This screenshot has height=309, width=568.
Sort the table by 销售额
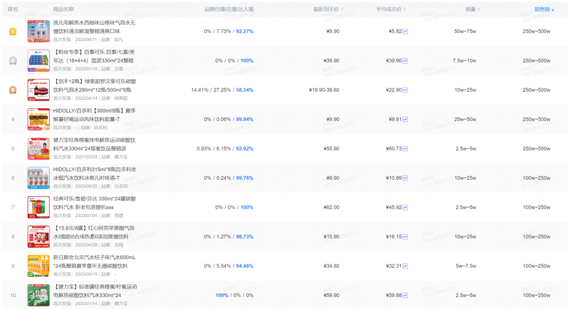(544, 9)
